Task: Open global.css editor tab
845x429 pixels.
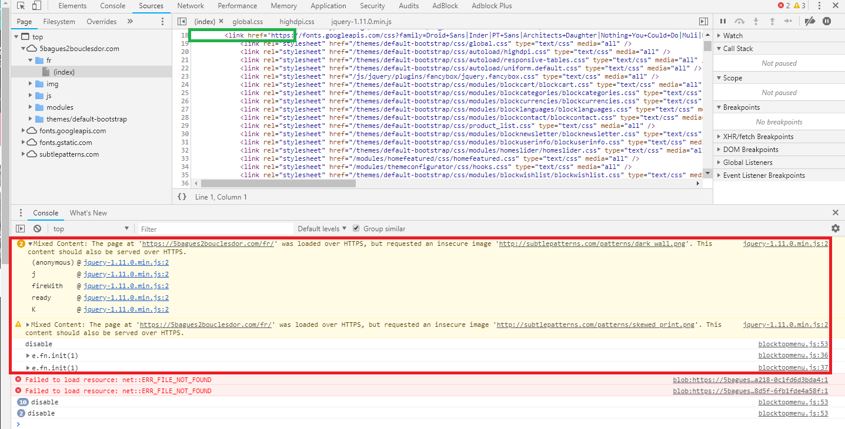Action: pyautogui.click(x=248, y=22)
